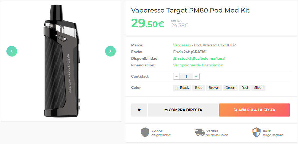Select the Blue color option
298x144 pixels.
[x=198, y=88]
